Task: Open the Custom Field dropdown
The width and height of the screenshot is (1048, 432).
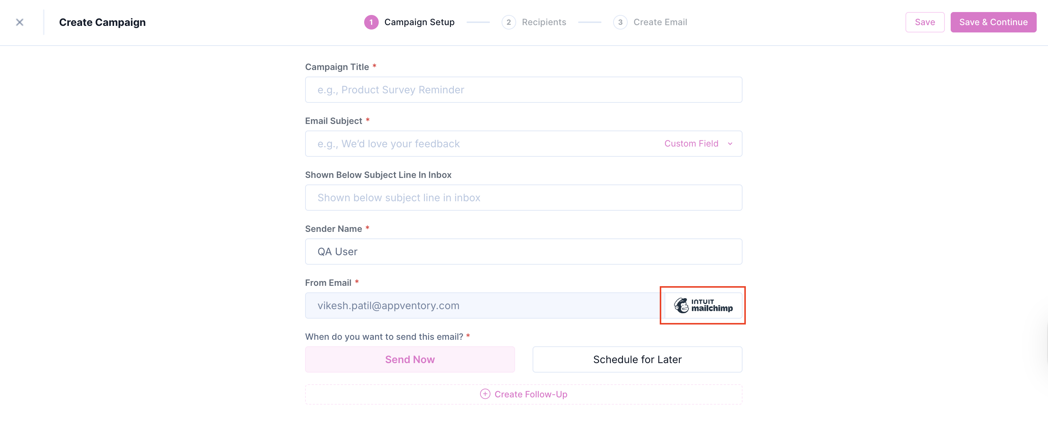Action: 691,144
